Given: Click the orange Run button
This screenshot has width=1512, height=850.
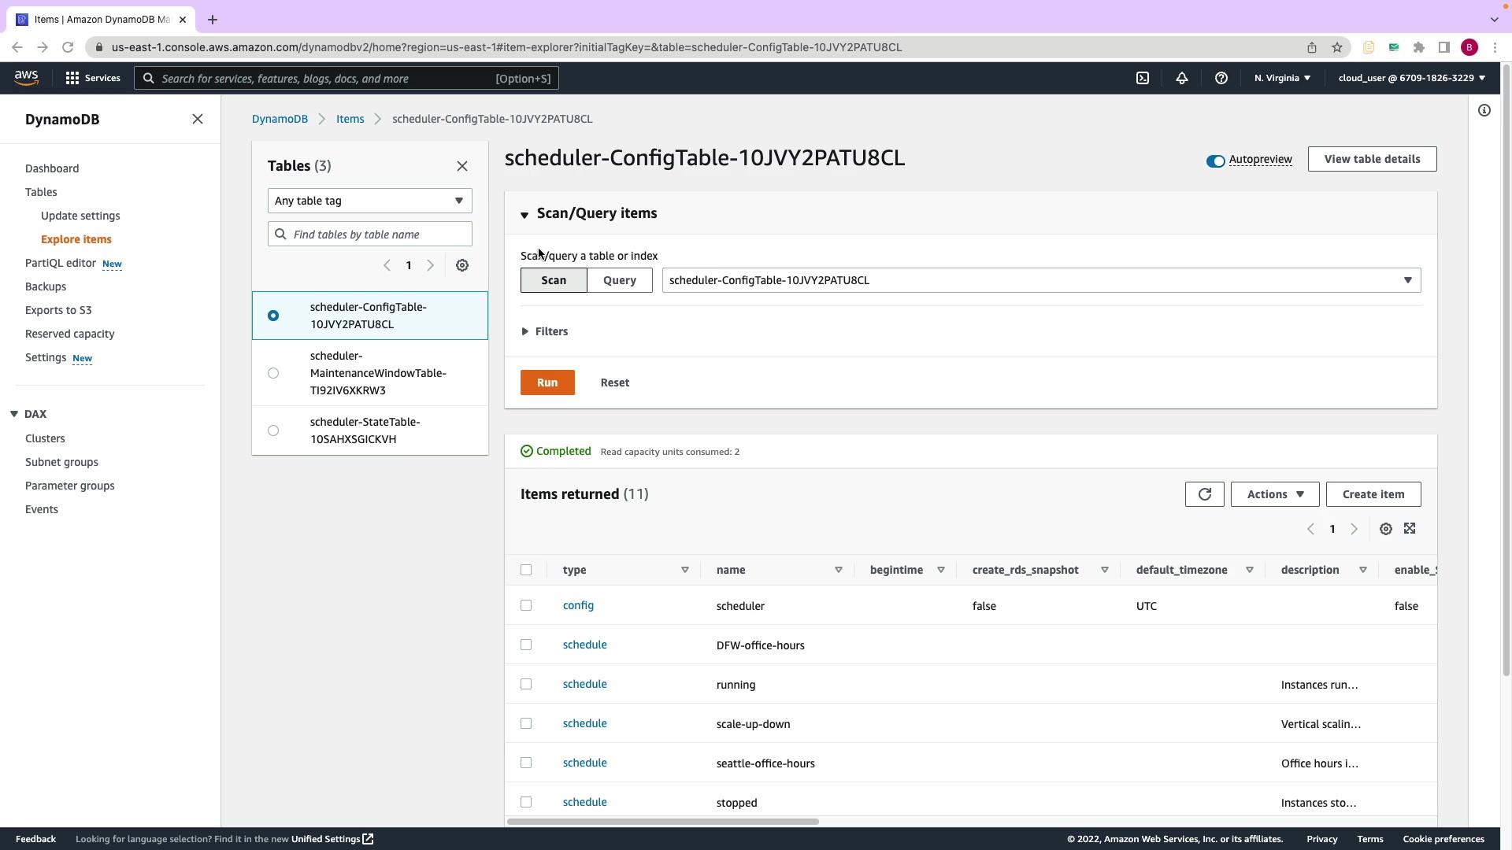Looking at the screenshot, I should coord(547,382).
